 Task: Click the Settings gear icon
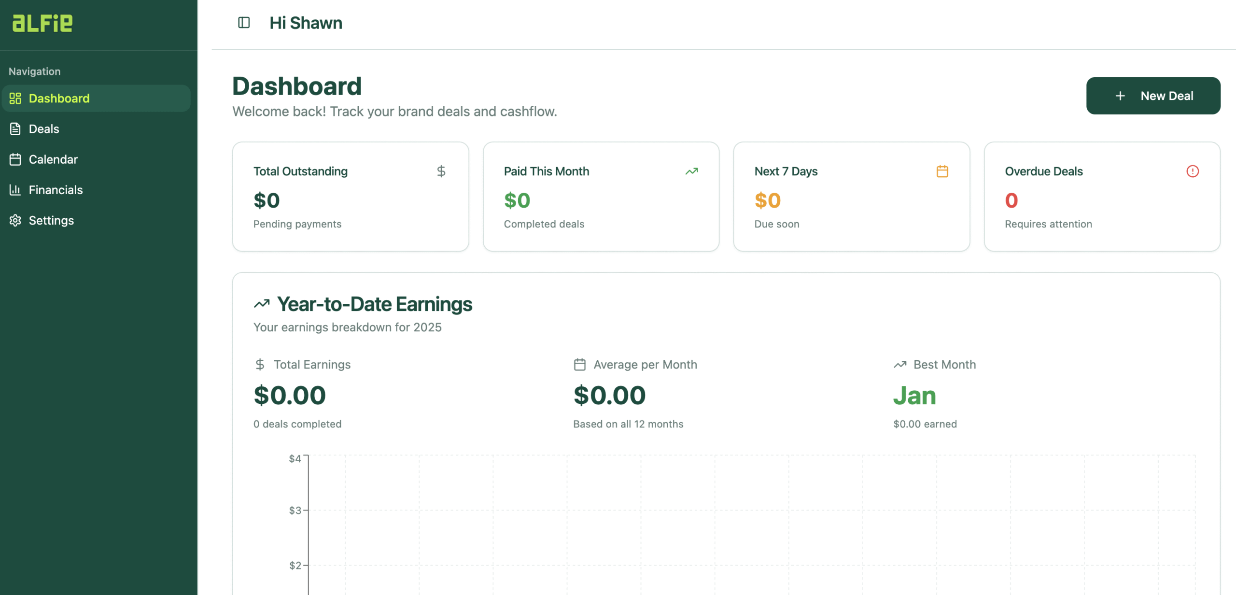click(x=15, y=220)
